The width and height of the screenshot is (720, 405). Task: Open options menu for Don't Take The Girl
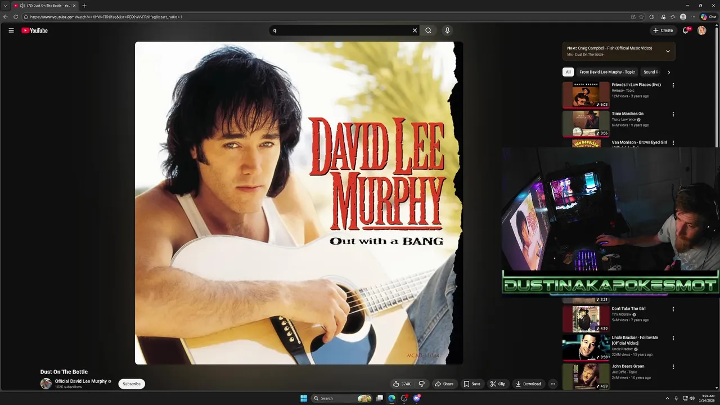(x=673, y=309)
